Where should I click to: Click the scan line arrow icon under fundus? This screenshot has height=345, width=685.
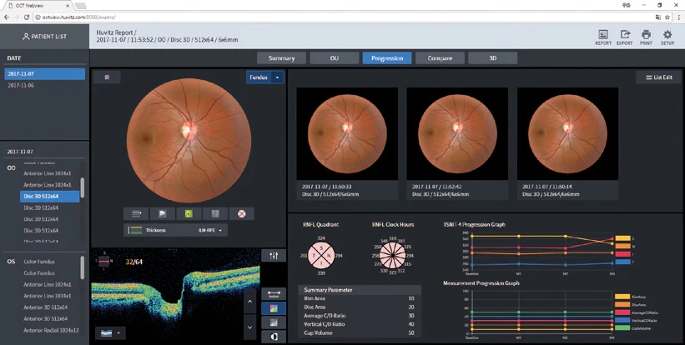click(x=136, y=213)
